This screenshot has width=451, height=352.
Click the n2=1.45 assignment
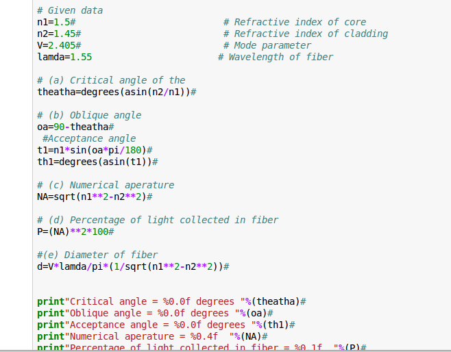(x=60, y=34)
